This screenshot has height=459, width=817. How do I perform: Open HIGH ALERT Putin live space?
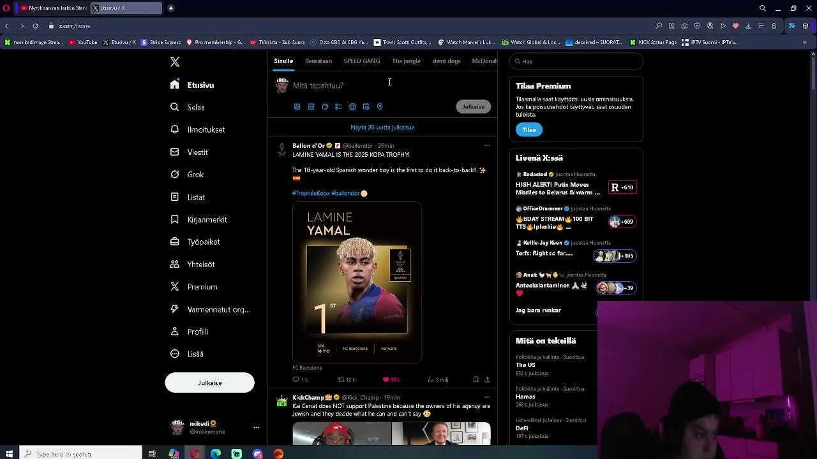(576, 184)
